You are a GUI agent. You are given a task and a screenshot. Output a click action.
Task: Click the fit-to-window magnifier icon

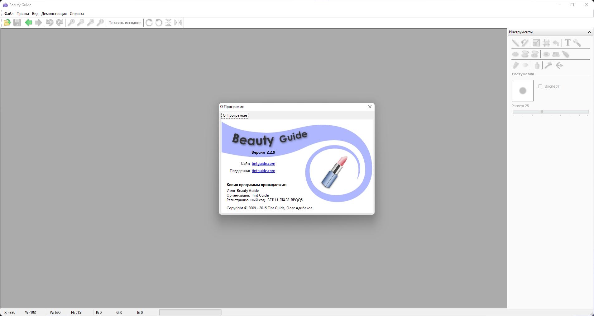(100, 22)
